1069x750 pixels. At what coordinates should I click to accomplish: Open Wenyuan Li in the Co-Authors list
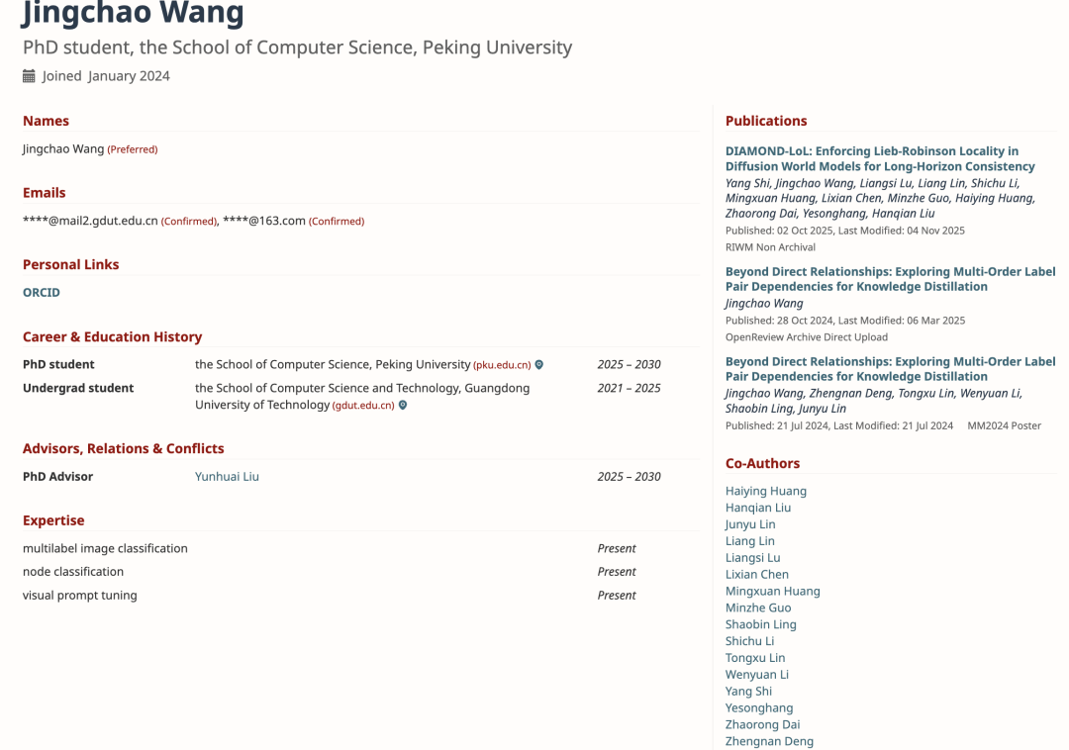(757, 675)
